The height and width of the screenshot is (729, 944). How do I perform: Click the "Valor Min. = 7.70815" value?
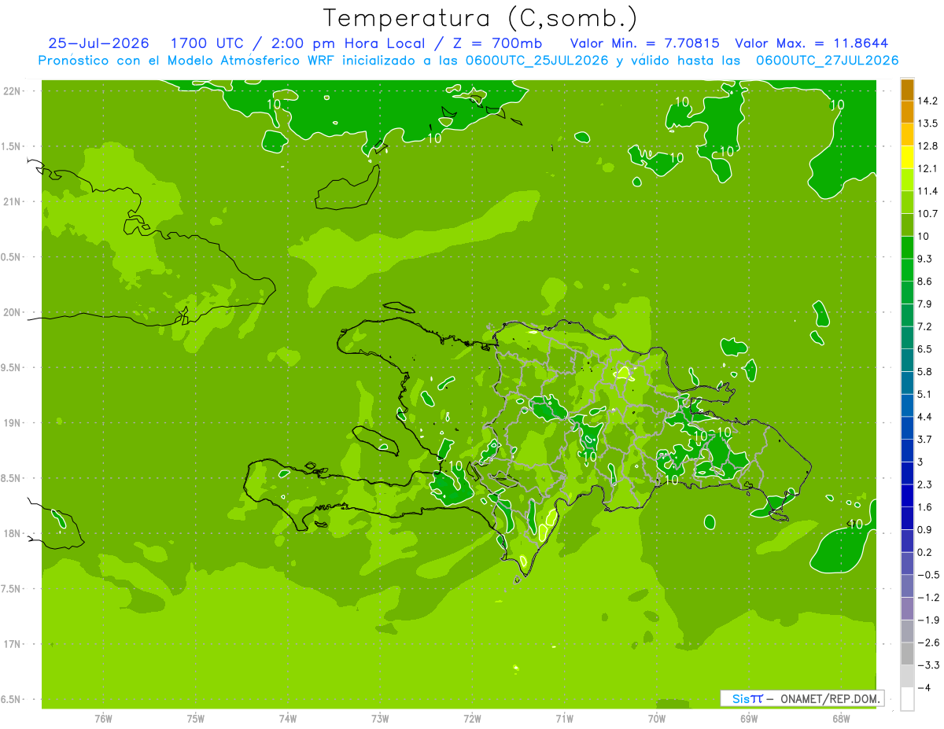point(645,42)
